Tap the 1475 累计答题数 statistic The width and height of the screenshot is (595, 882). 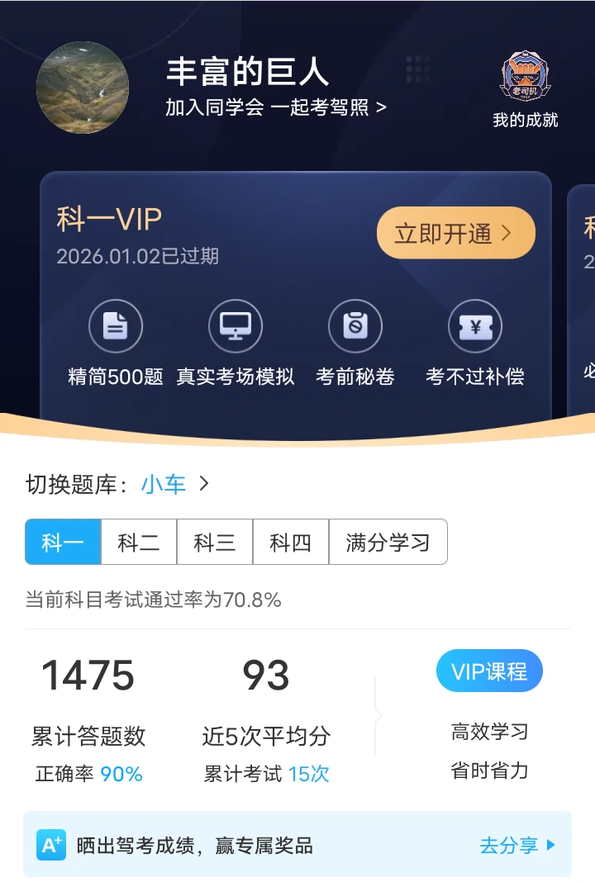[x=88, y=701]
